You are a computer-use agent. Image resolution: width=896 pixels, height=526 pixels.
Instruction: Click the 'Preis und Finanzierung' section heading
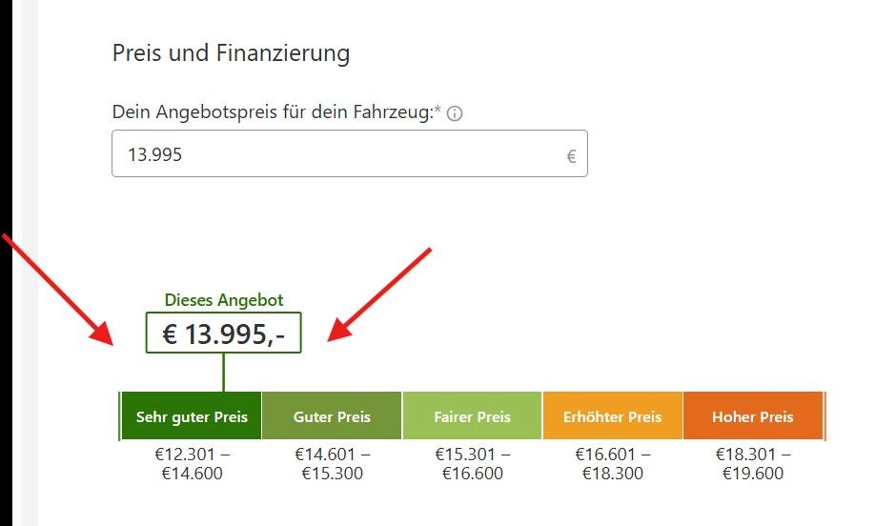(x=231, y=52)
